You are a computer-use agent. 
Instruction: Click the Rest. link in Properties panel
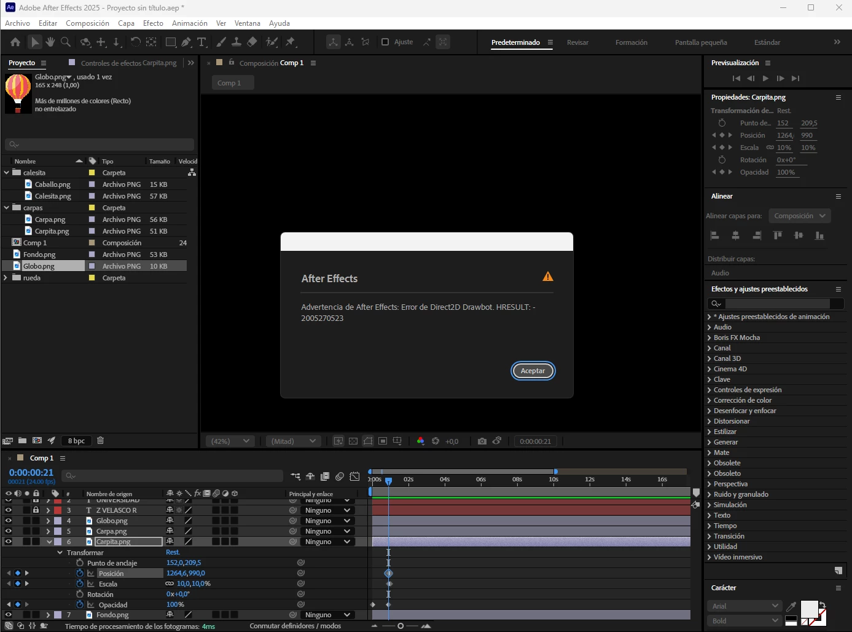tap(784, 111)
